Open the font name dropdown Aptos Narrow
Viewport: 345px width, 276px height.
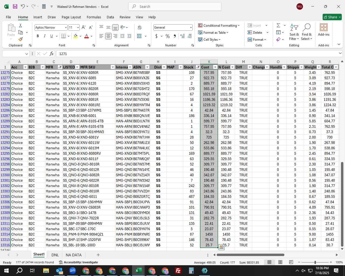click(x=65, y=27)
